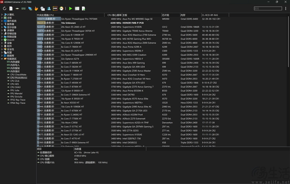The image size is (290, 184).
Task: Click the 数据库 tree icon
Action: tap(5, 56)
